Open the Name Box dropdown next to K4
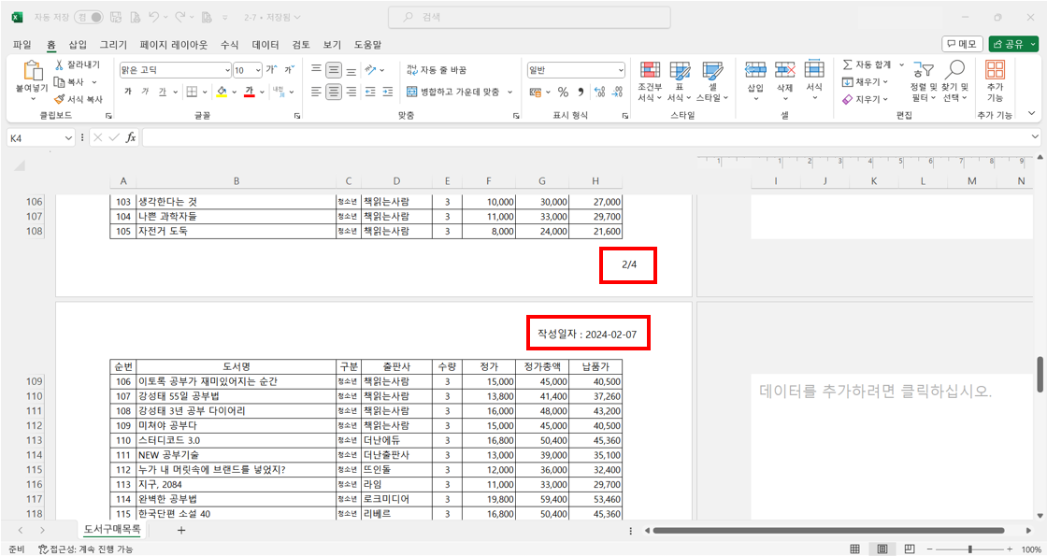 pos(69,137)
